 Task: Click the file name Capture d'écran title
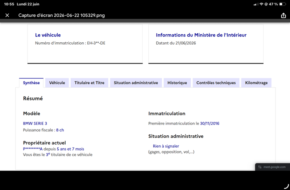click(x=62, y=15)
